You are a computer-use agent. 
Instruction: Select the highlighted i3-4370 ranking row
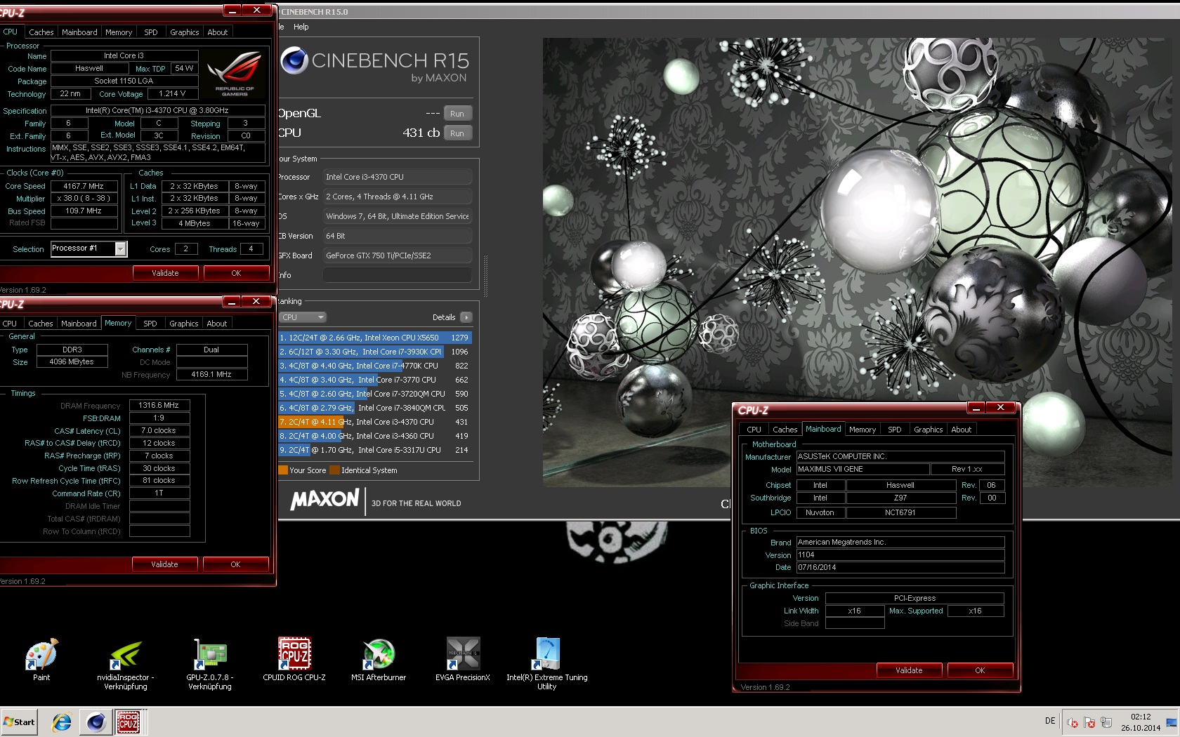[374, 422]
